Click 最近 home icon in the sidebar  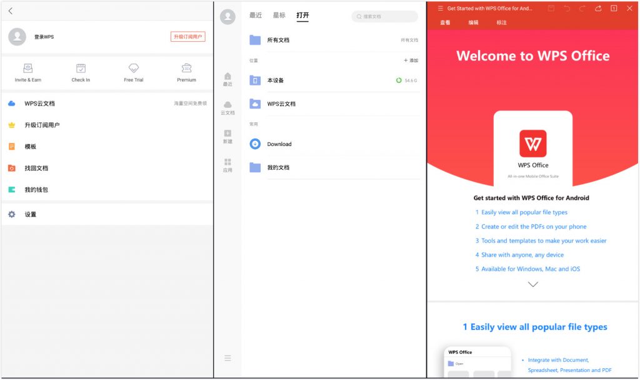coord(227,79)
